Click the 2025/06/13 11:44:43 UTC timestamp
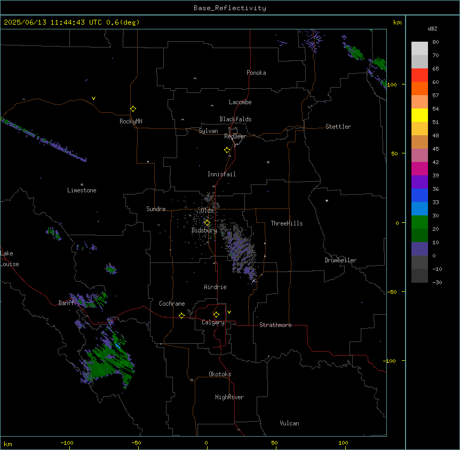This screenshot has height=450, width=460. [x=53, y=22]
